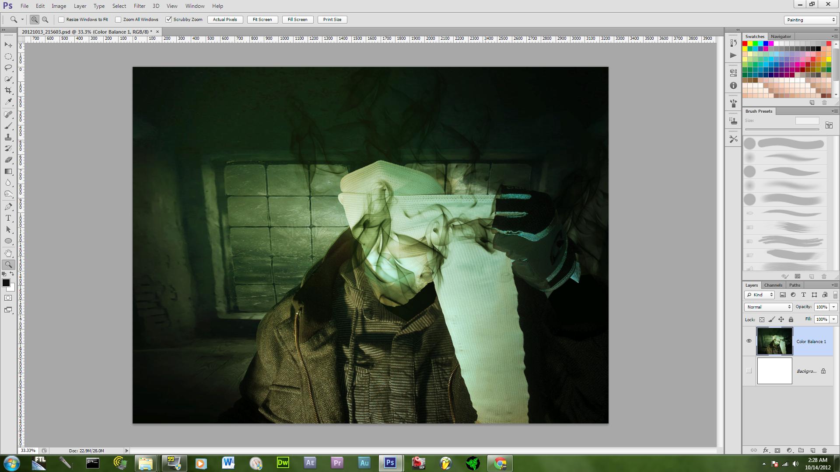Select the Lasso tool

8,68
